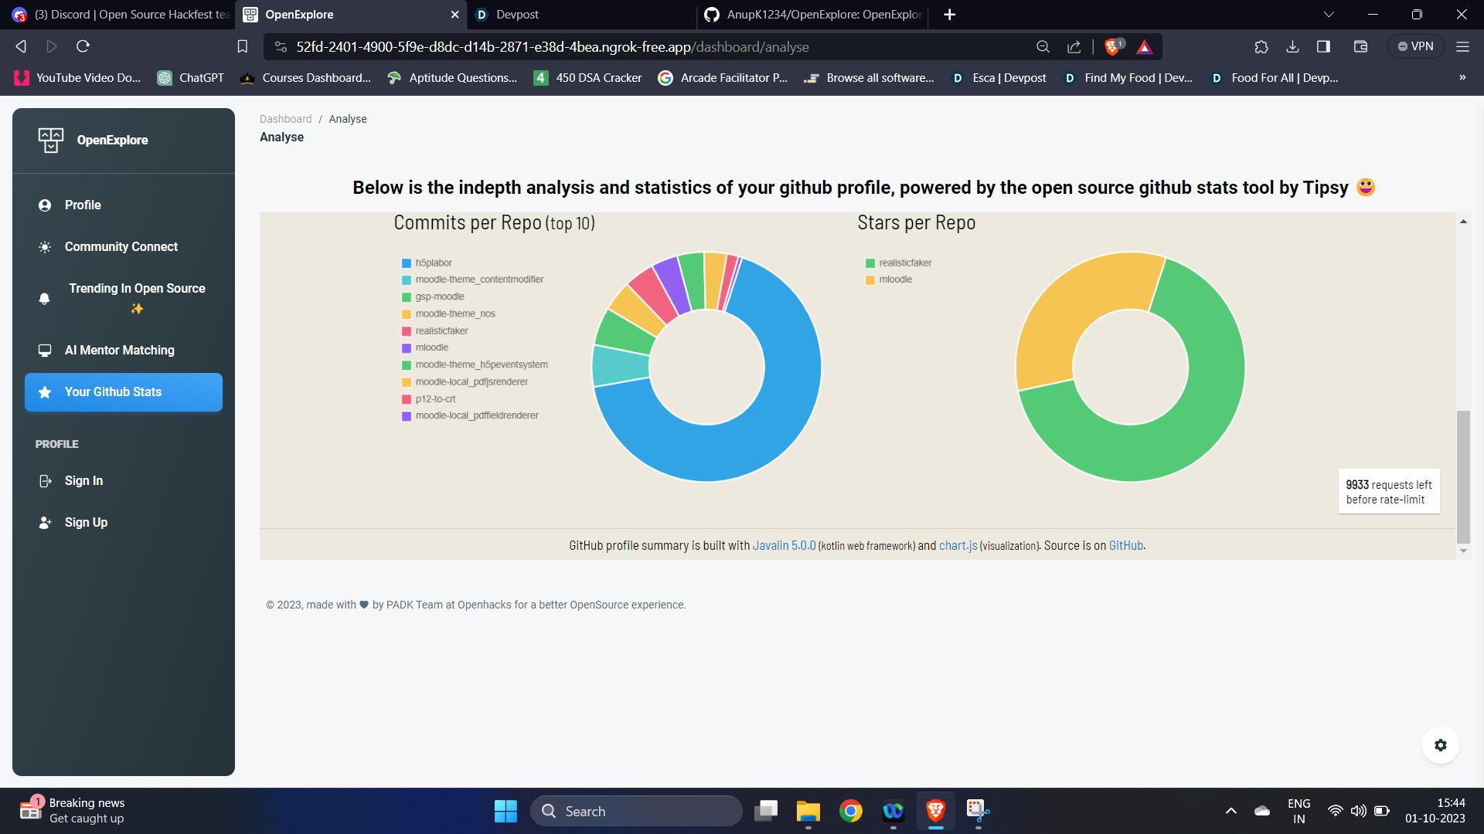
Task: Toggle the h5plabor legend item
Action: [433, 263]
